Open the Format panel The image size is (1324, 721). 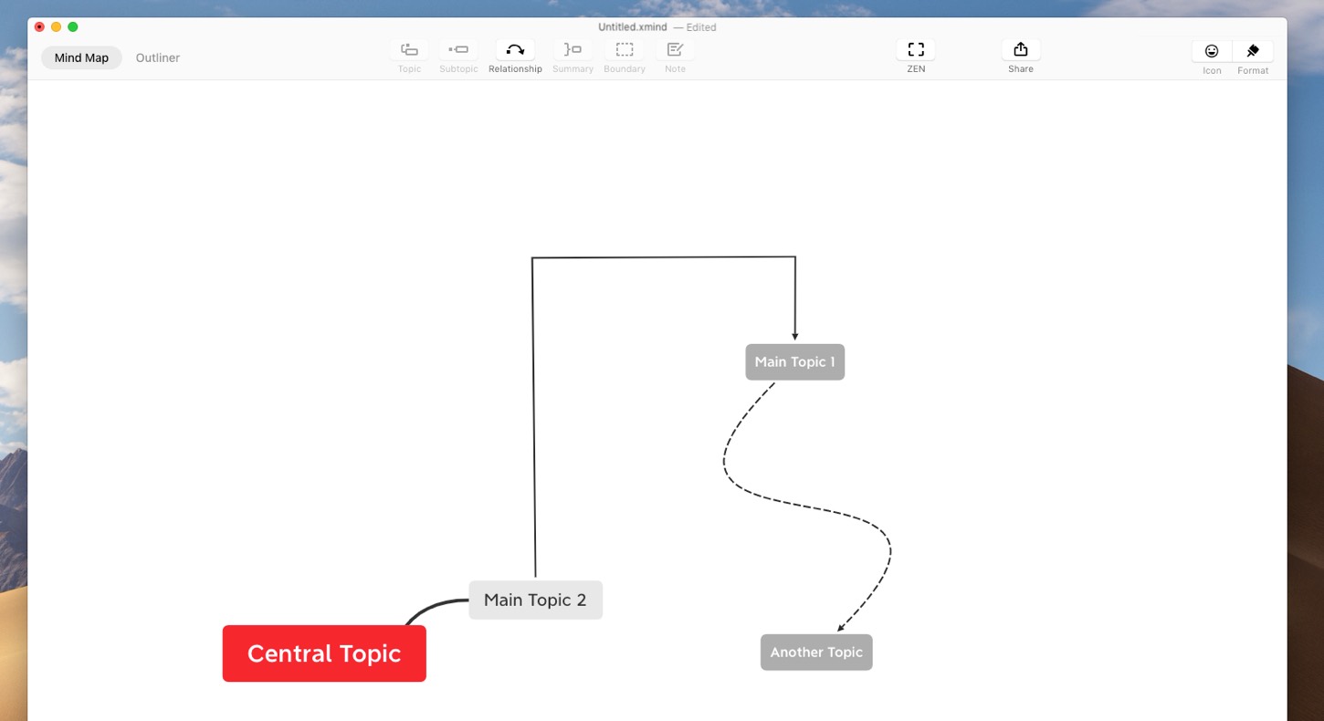pos(1253,51)
